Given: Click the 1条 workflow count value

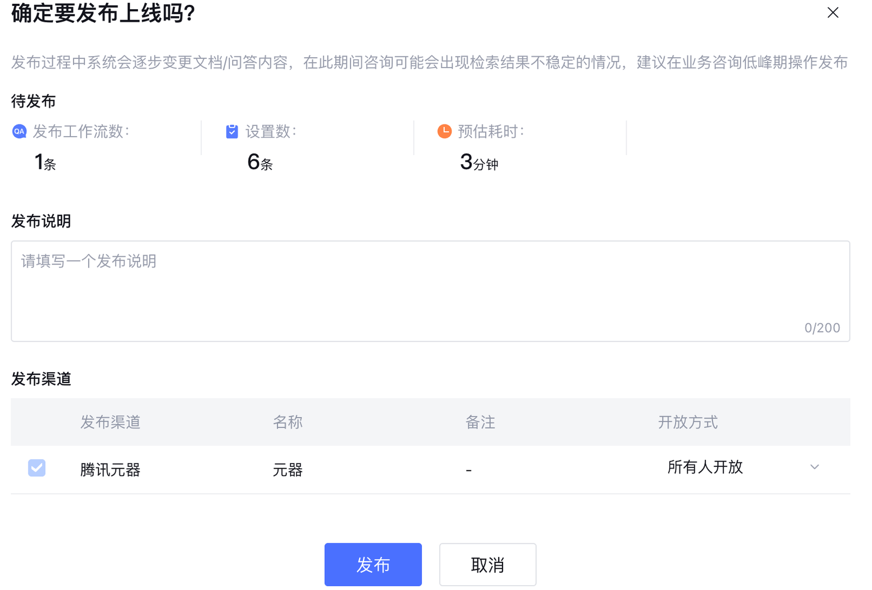Looking at the screenshot, I should pos(45,162).
